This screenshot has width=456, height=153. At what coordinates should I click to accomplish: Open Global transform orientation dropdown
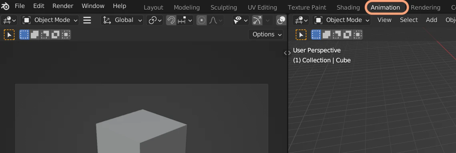123,20
